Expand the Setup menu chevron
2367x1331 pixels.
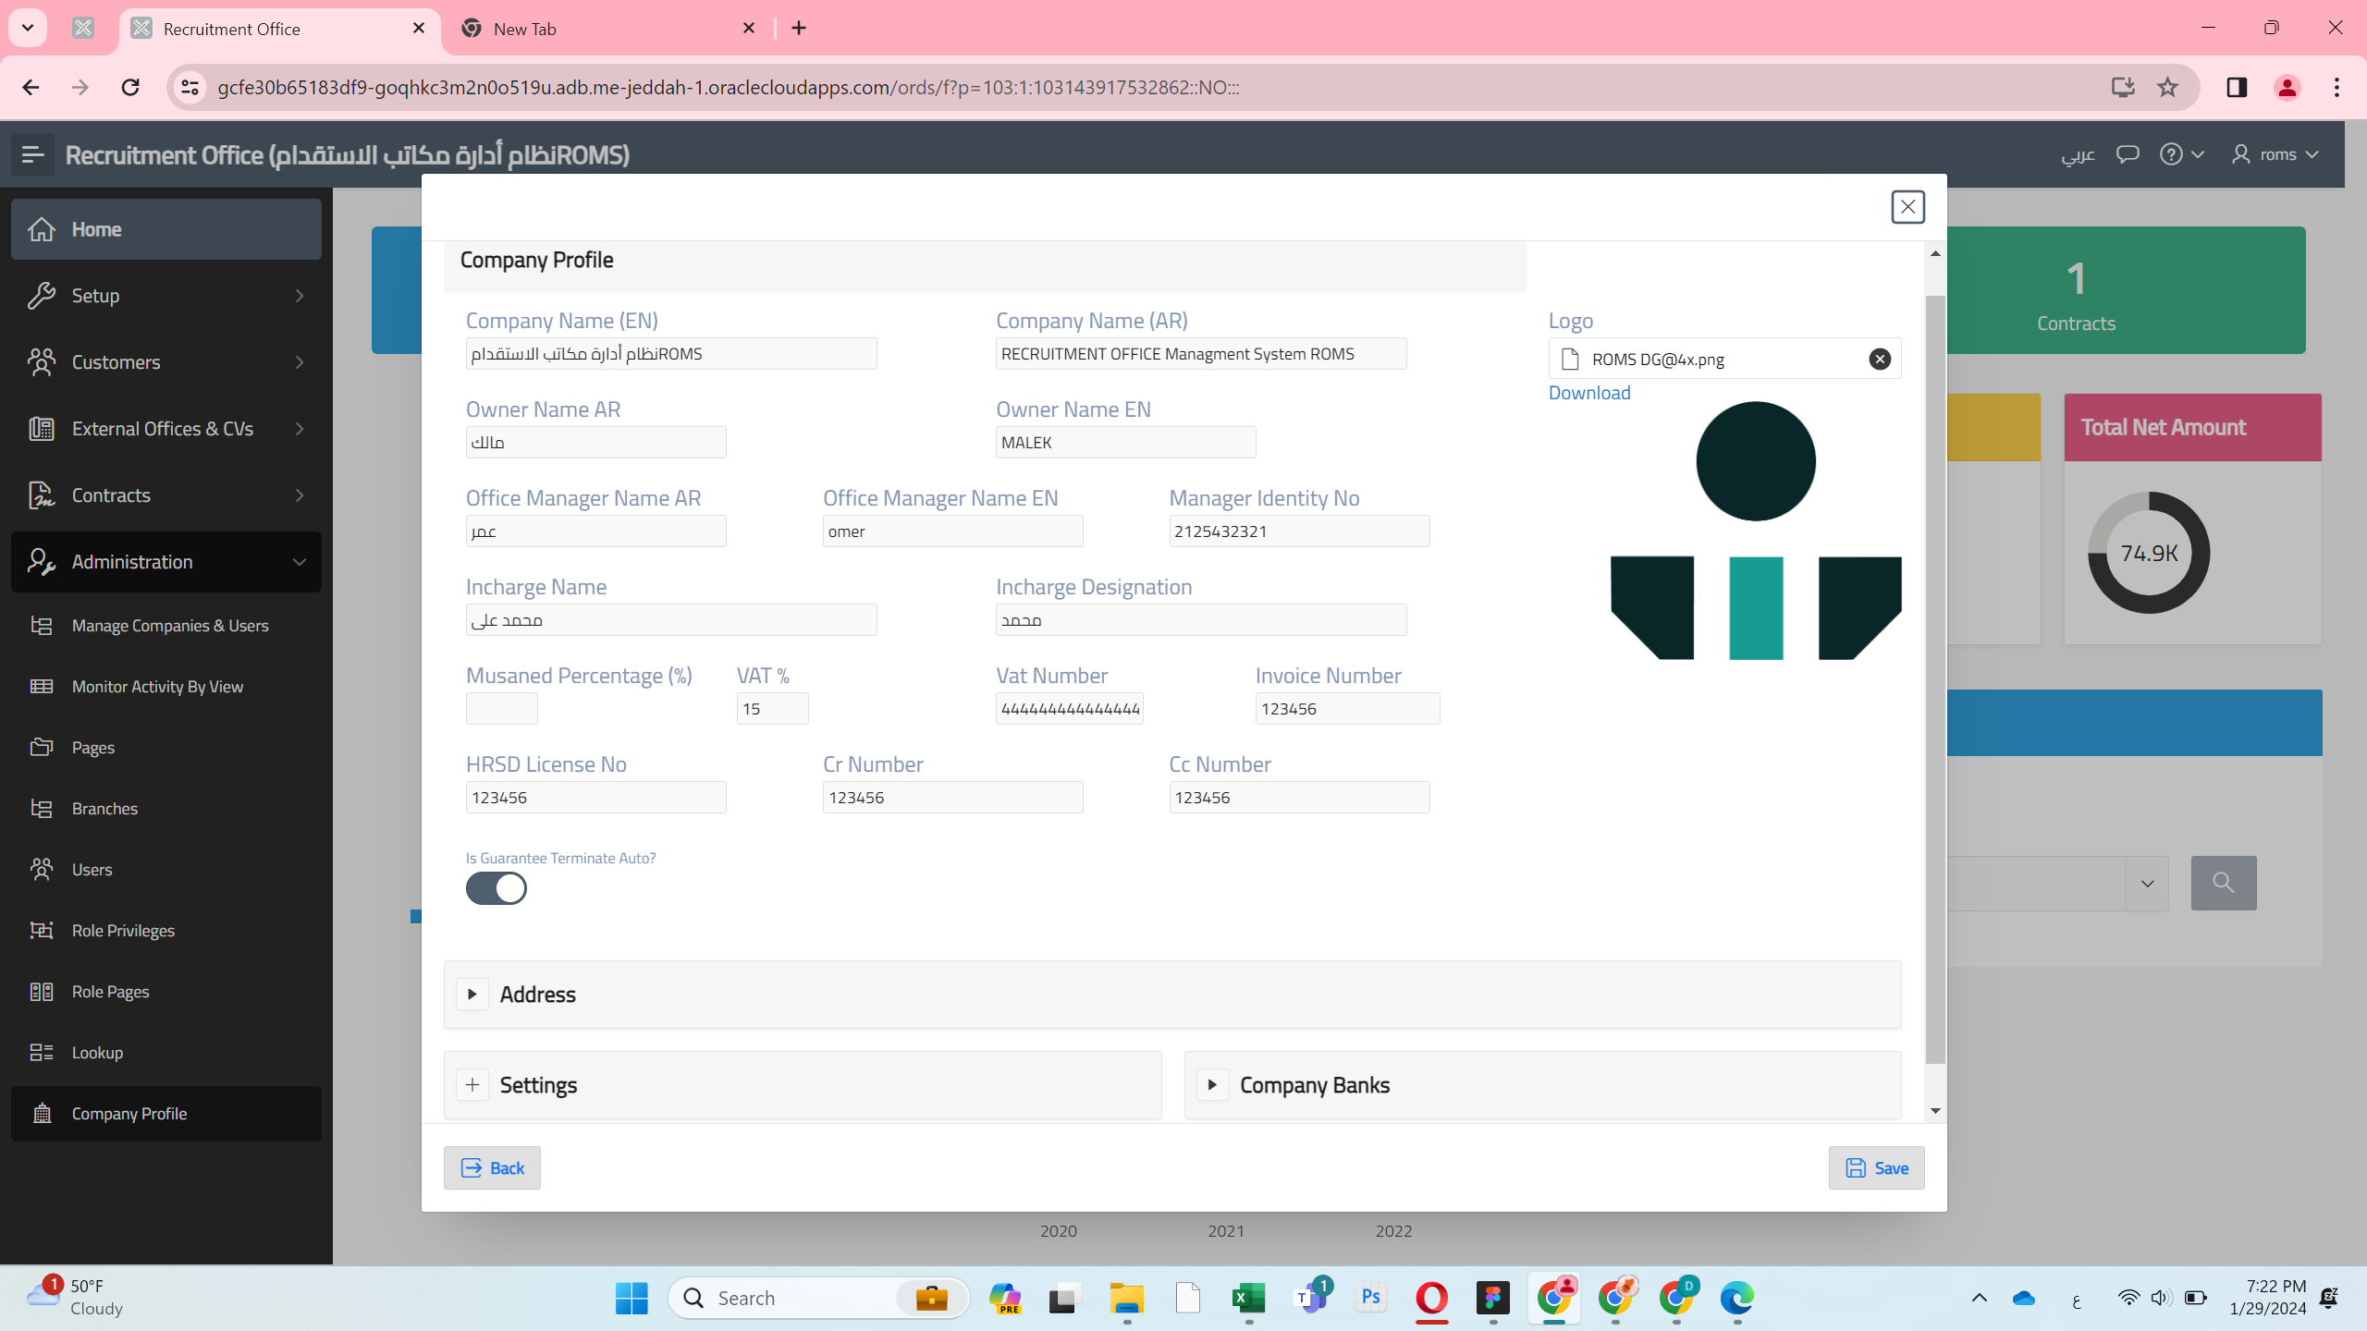[x=300, y=296]
